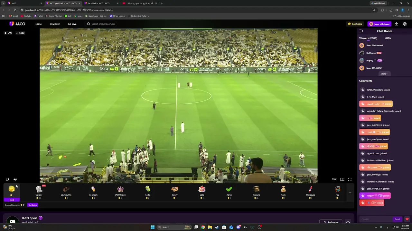Image resolution: width=412 pixels, height=231 pixels.
Task: Switch to the Gifts tab
Action: tap(388, 38)
